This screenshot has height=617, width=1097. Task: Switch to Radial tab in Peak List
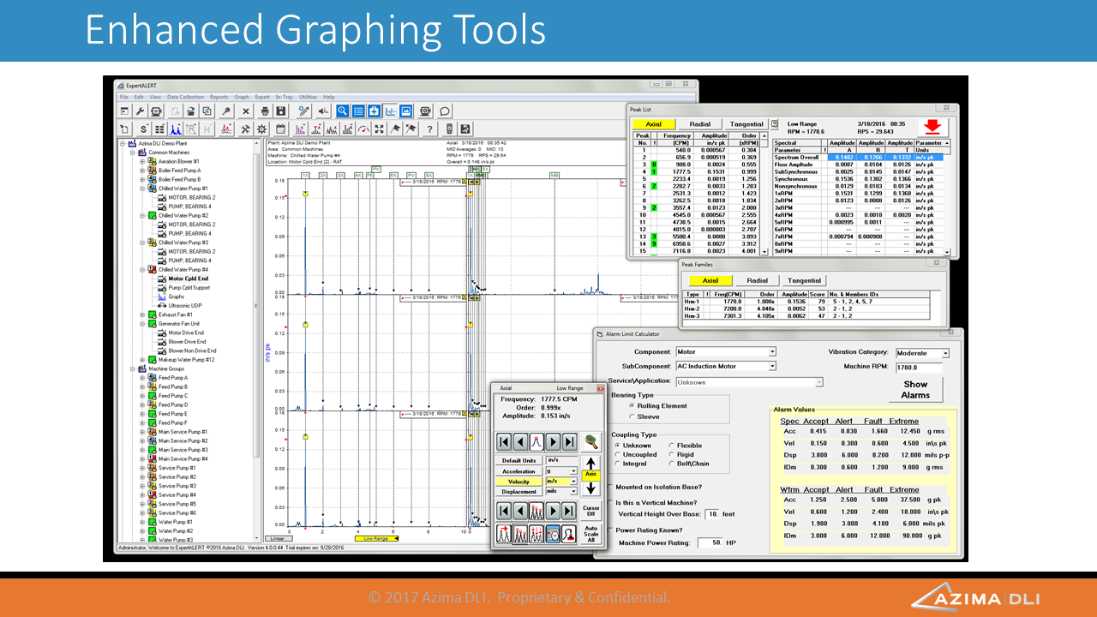click(700, 124)
